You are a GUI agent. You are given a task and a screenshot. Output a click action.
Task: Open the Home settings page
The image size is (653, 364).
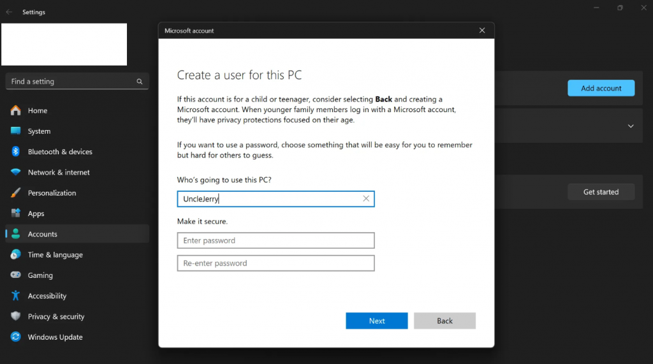click(x=77, y=110)
